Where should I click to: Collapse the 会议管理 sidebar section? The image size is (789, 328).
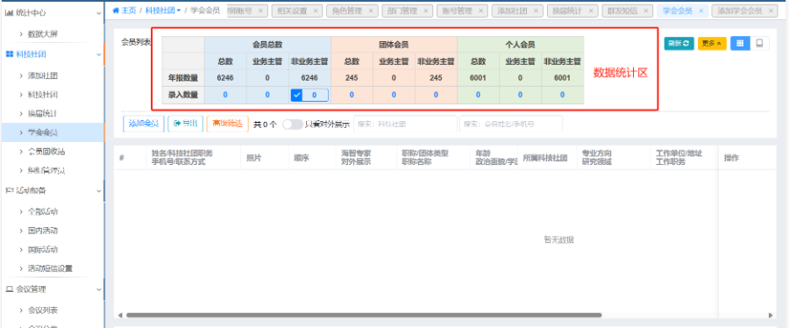click(98, 289)
